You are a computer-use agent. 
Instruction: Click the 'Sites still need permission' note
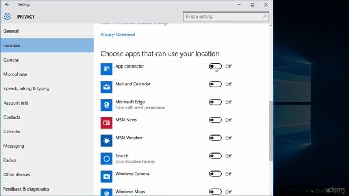click(140, 108)
